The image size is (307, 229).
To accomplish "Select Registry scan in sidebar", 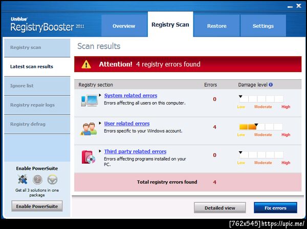I will pyautogui.click(x=37, y=48).
